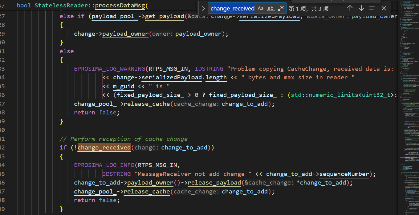Click highlighted change_received match in code
Viewport: 419px width, 215px height.
(104, 148)
